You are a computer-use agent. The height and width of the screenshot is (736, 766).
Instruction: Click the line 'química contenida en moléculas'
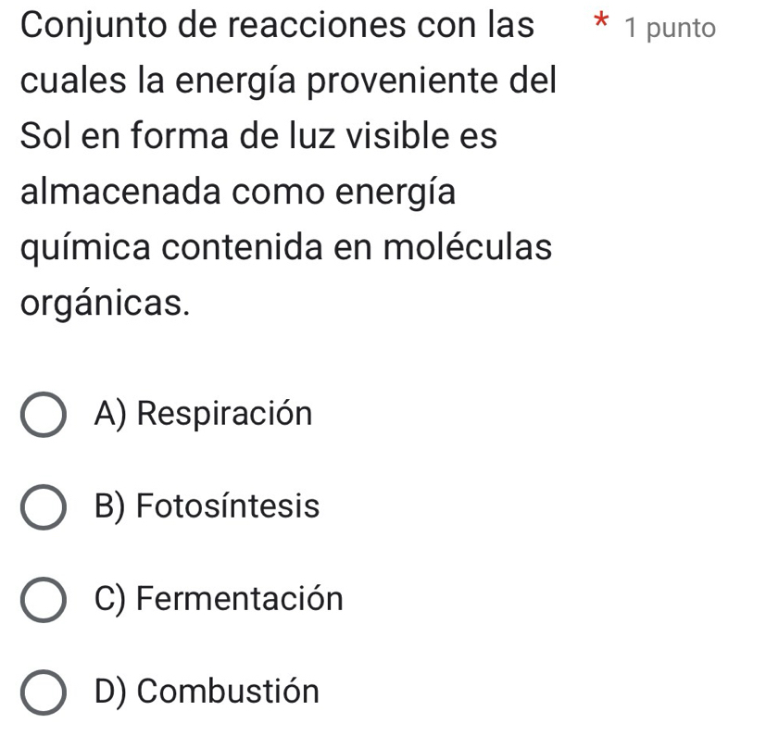click(x=285, y=247)
